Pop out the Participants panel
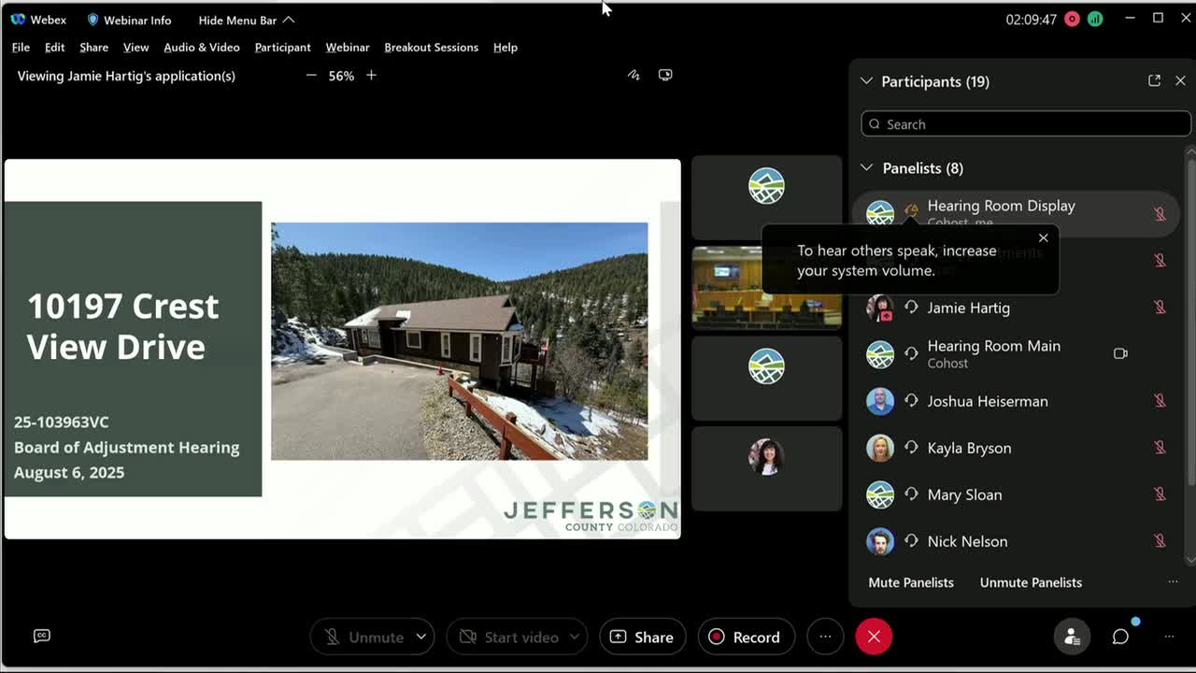 pyautogui.click(x=1154, y=81)
